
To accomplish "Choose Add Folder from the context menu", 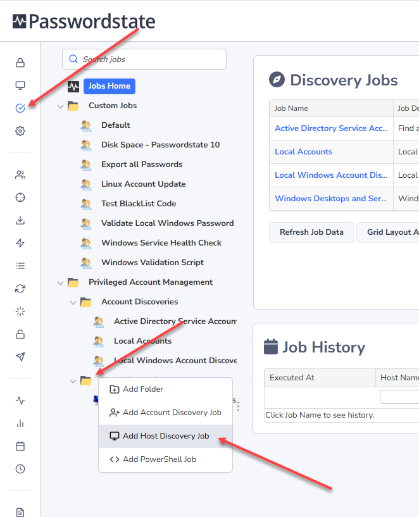I will coord(165,389).
